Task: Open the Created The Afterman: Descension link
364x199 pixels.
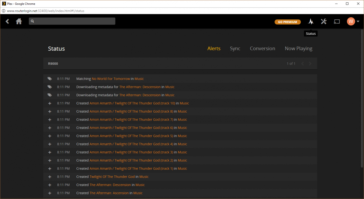Action: (x=110, y=185)
